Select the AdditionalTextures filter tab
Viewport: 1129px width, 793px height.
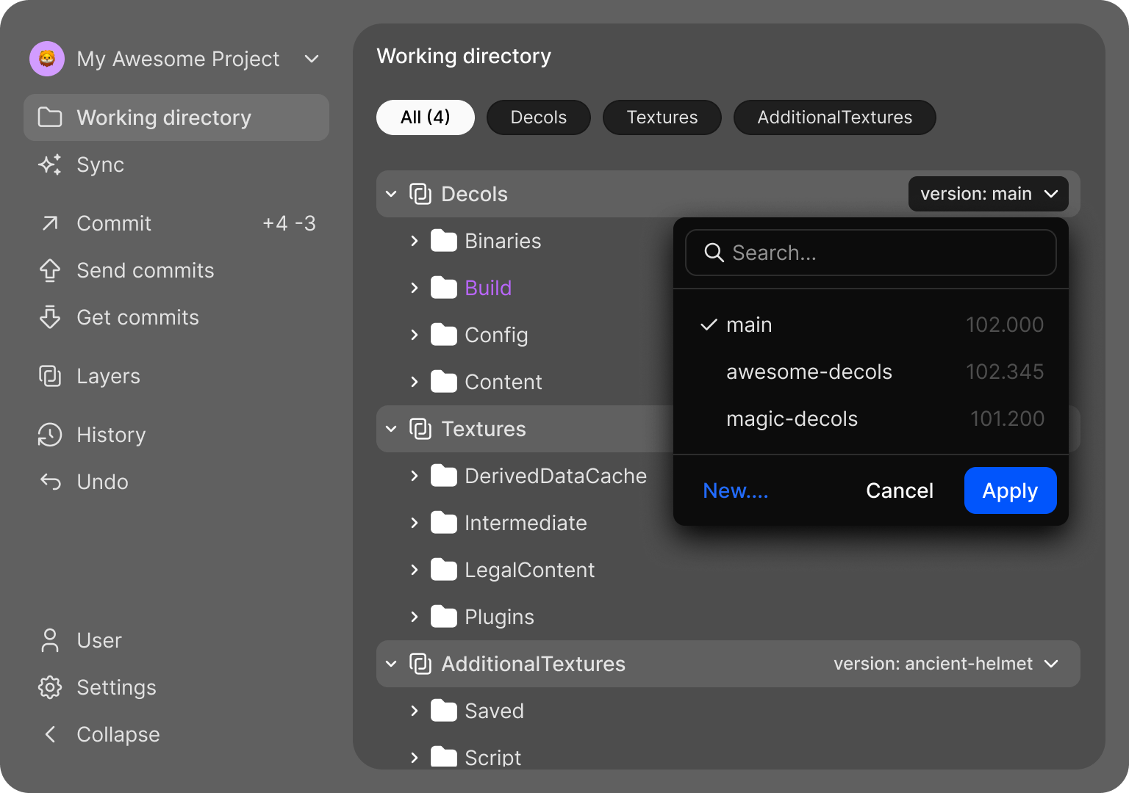point(834,117)
